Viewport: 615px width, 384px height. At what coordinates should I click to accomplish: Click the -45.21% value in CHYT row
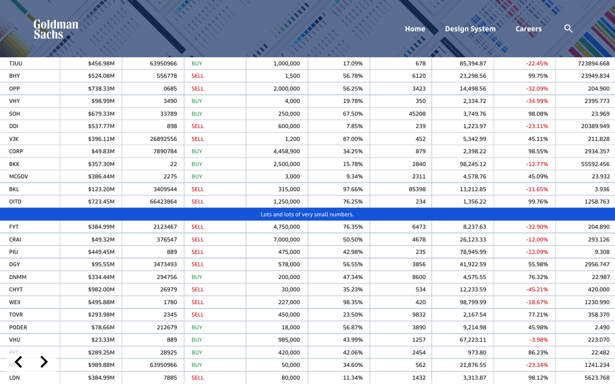pyautogui.click(x=537, y=289)
